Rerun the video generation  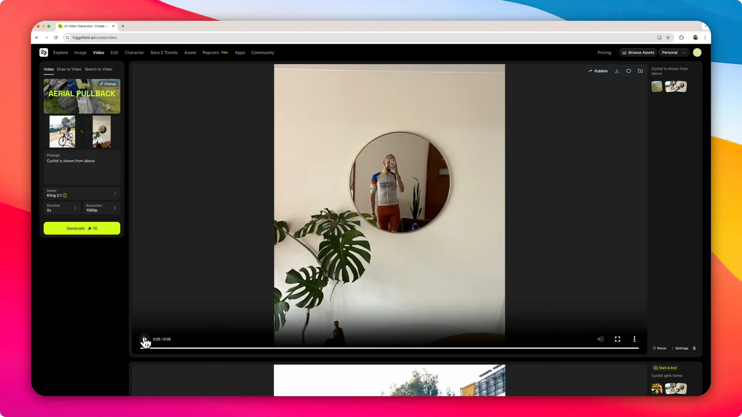659,348
